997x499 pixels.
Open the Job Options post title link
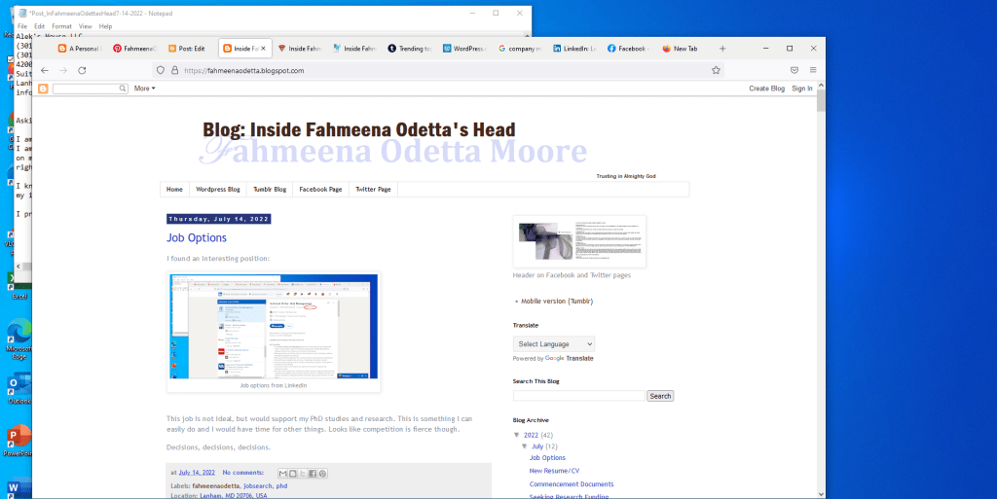(x=197, y=237)
